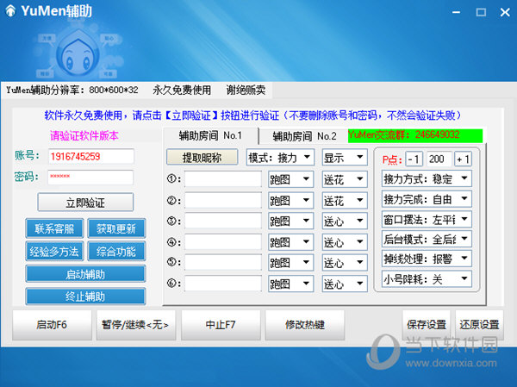Viewport: 517px width, 387px height.
Task: Click the 请验证软件版本 text
Action: [x=84, y=135]
